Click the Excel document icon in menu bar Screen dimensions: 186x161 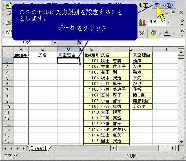pos(7,5)
